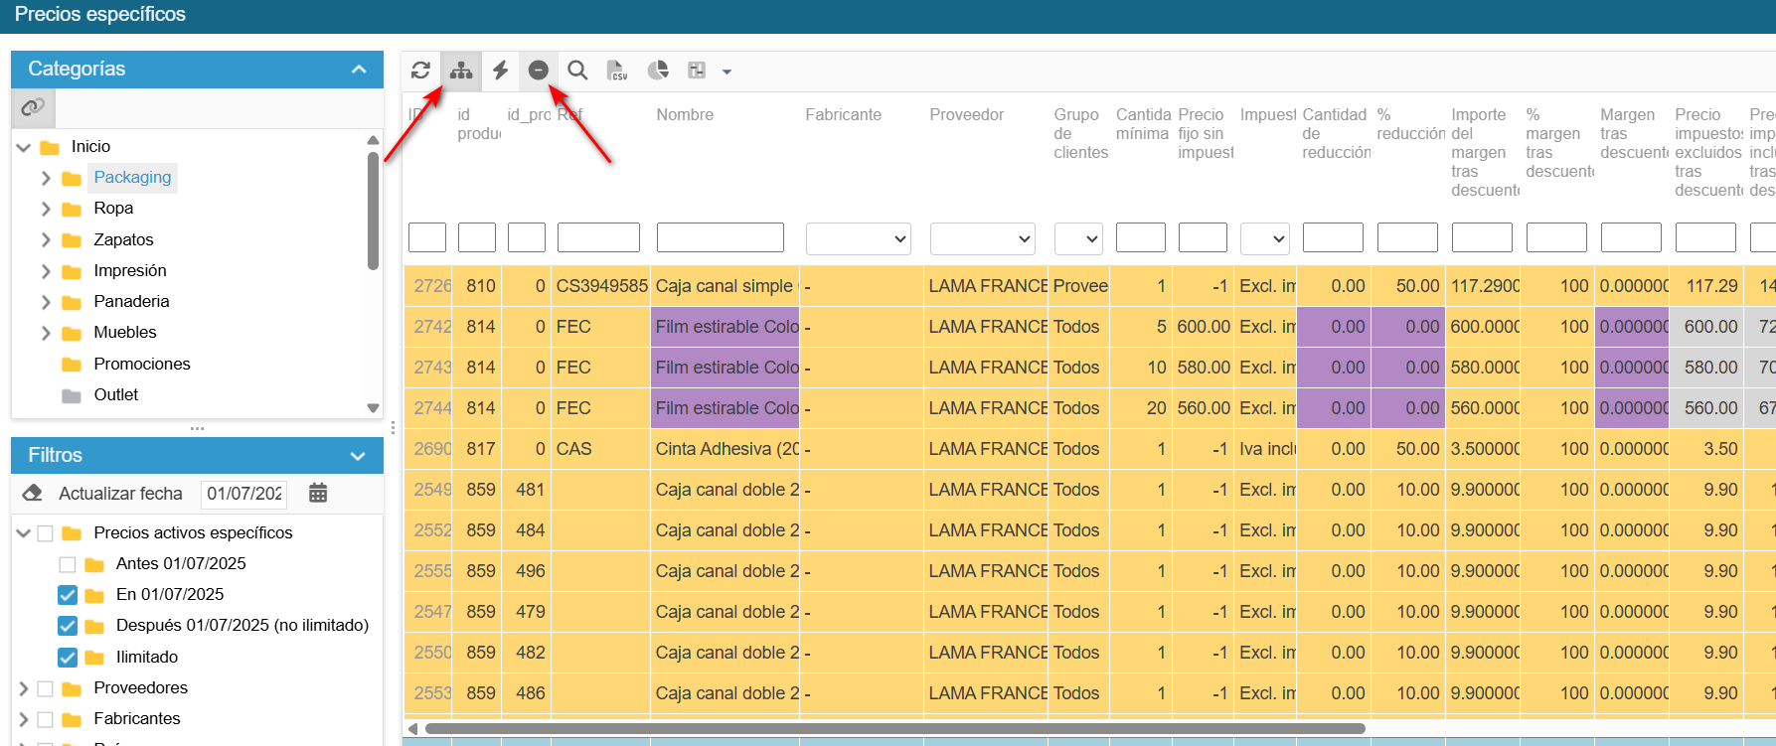The width and height of the screenshot is (1776, 746).
Task: Open the magnifying glass search tool
Action: pos(577,71)
